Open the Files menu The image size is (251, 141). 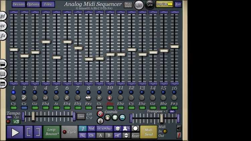(48, 4)
